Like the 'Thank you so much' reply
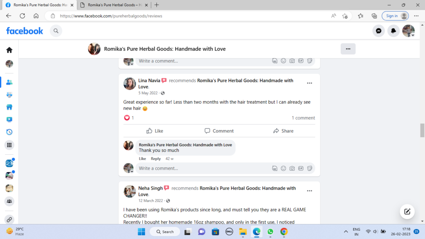The image size is (425, 239). tap(142, 159)
